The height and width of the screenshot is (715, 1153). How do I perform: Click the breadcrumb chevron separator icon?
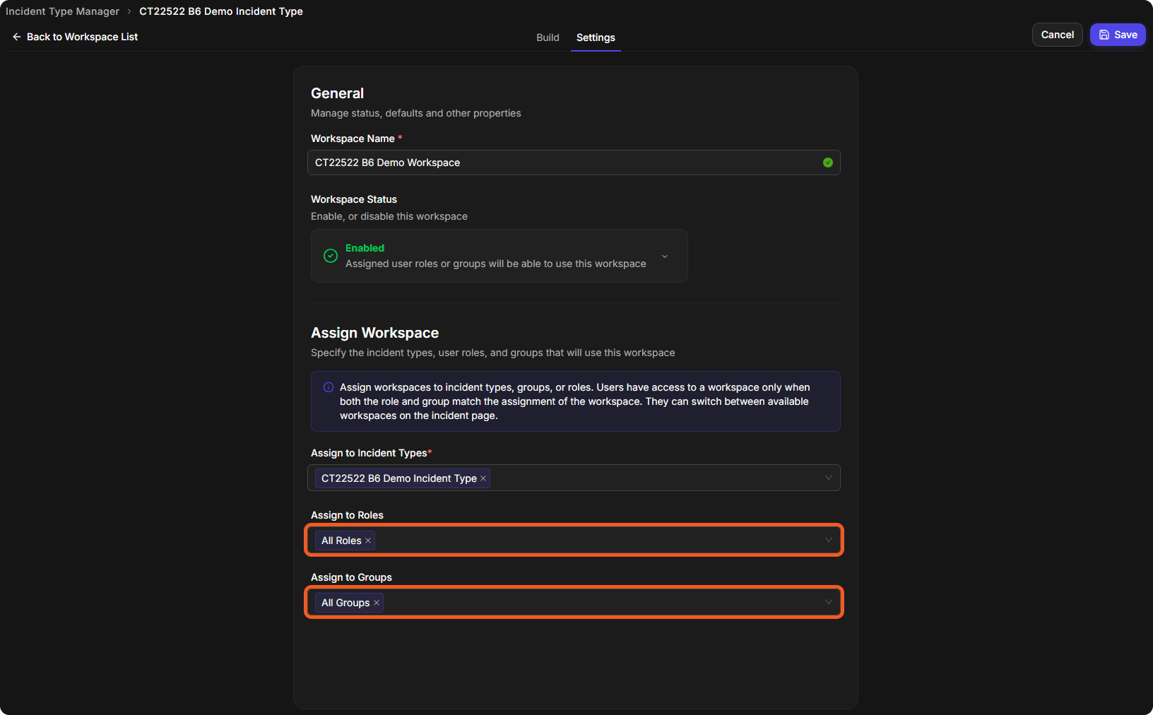click(x=129, y=11)
